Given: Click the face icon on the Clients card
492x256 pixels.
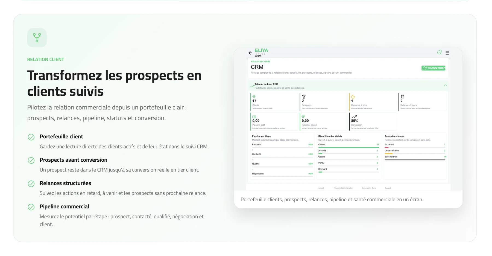Looking at the screenshot, I should pos(254,97).
